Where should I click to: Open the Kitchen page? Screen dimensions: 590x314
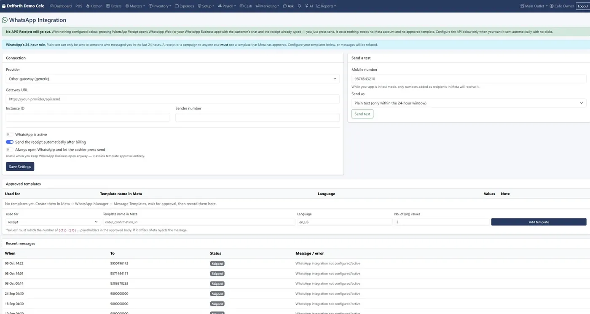pyautogui.click(x=94, y=6)
